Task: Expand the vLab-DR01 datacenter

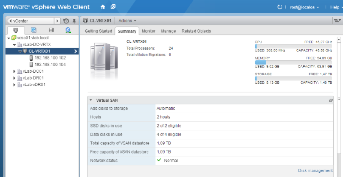Action: point(15,78)
